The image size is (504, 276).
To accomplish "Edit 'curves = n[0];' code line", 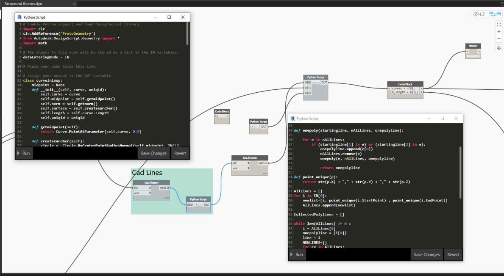I will pos(403,88).
